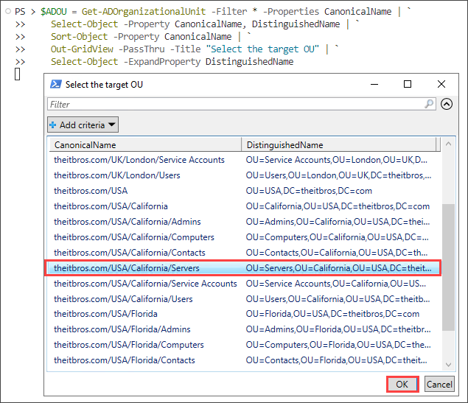Viewport: 468px width, 403px height.
Task: Select row theitbros.com/USA/California/Service Accounts
Action: (245, 284)
